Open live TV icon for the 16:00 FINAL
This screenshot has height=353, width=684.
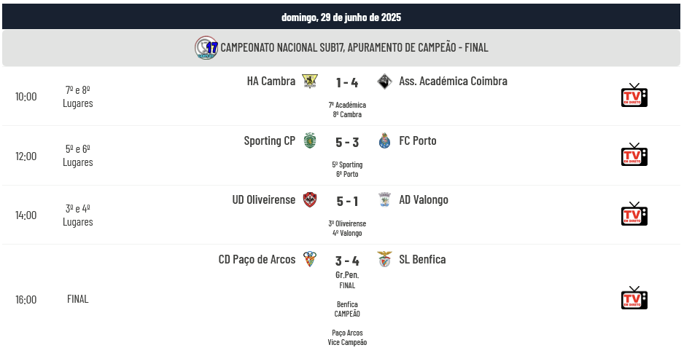[x=634, y=298]
